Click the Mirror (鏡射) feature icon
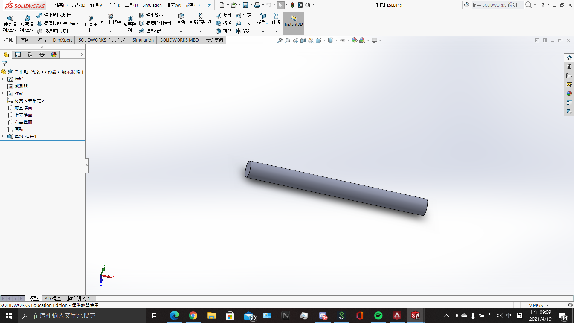Image resolution: width=574 pixels, height=323 pixels. point(238,31)
